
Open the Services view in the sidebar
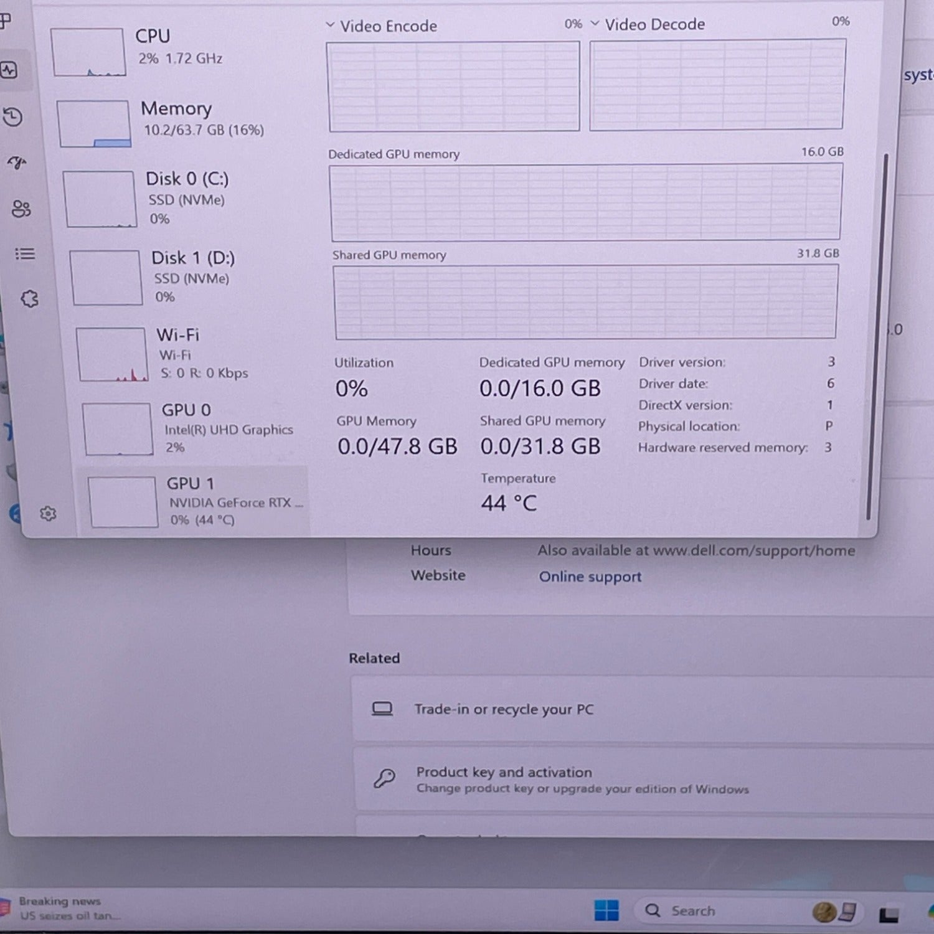pos(28,299)
